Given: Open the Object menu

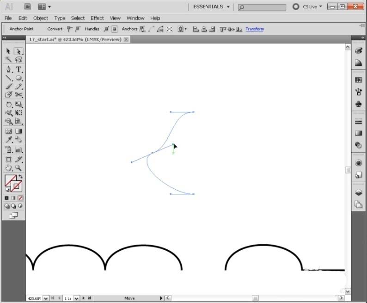Looking at the screenshot, I should (x=41, y=18).
